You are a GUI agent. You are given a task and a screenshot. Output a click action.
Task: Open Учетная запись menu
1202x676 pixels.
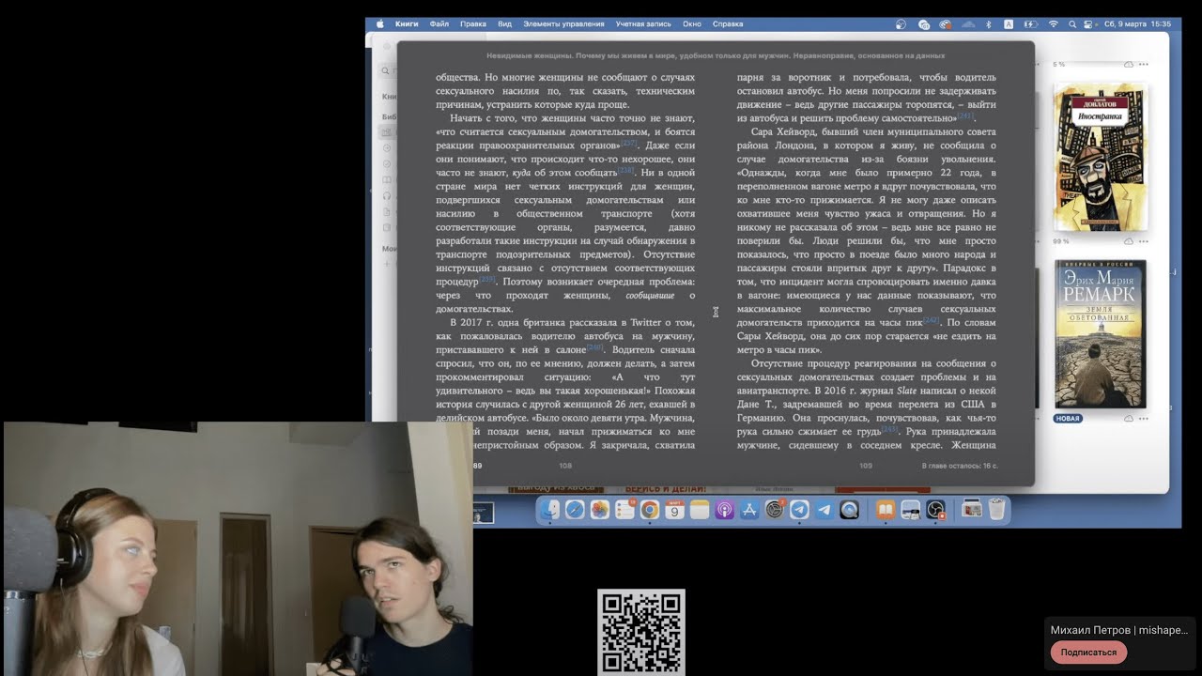pos(644,23)
